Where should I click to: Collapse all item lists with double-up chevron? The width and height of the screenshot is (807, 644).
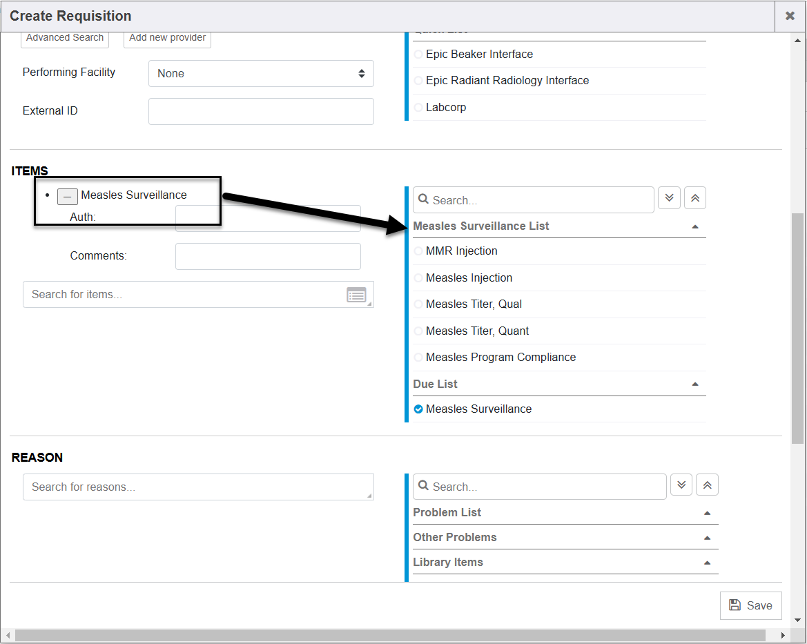coord(694,198)
